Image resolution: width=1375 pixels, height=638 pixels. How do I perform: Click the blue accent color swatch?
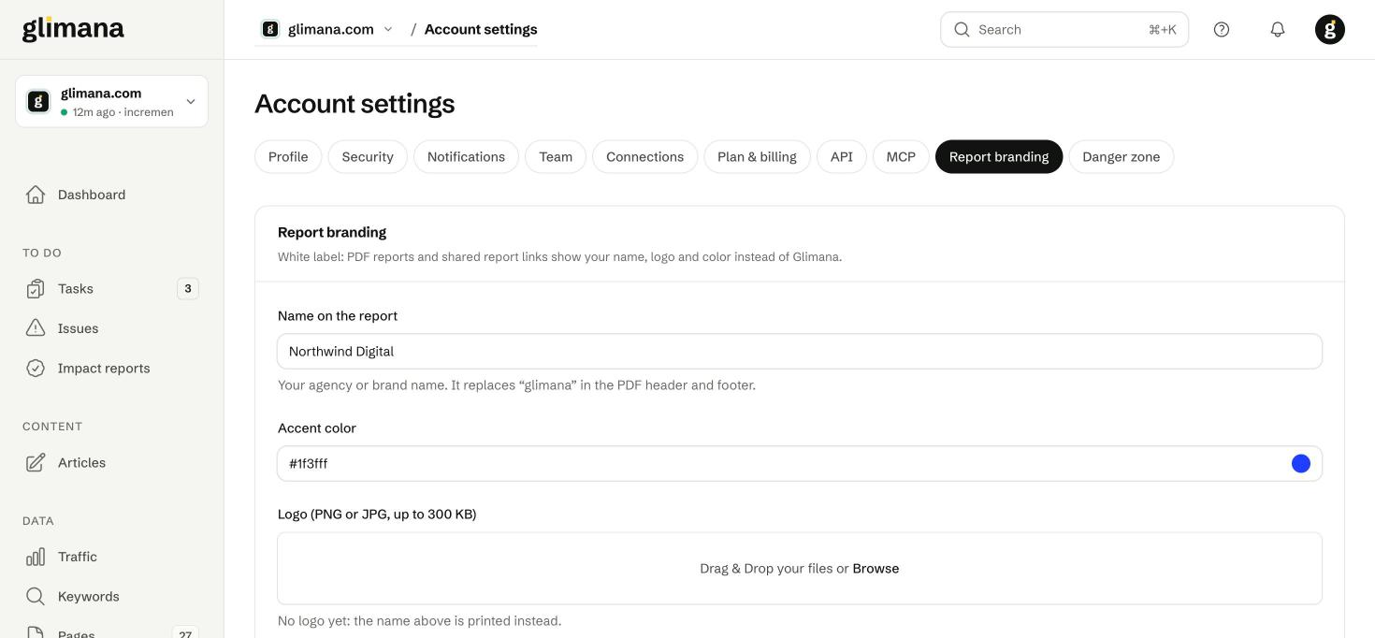click(x=1300, y=464)
